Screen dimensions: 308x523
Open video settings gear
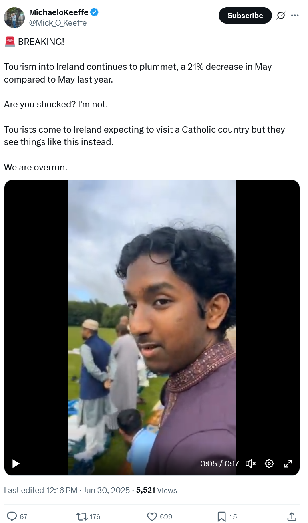pyautogui.click(x=269, y=464)
